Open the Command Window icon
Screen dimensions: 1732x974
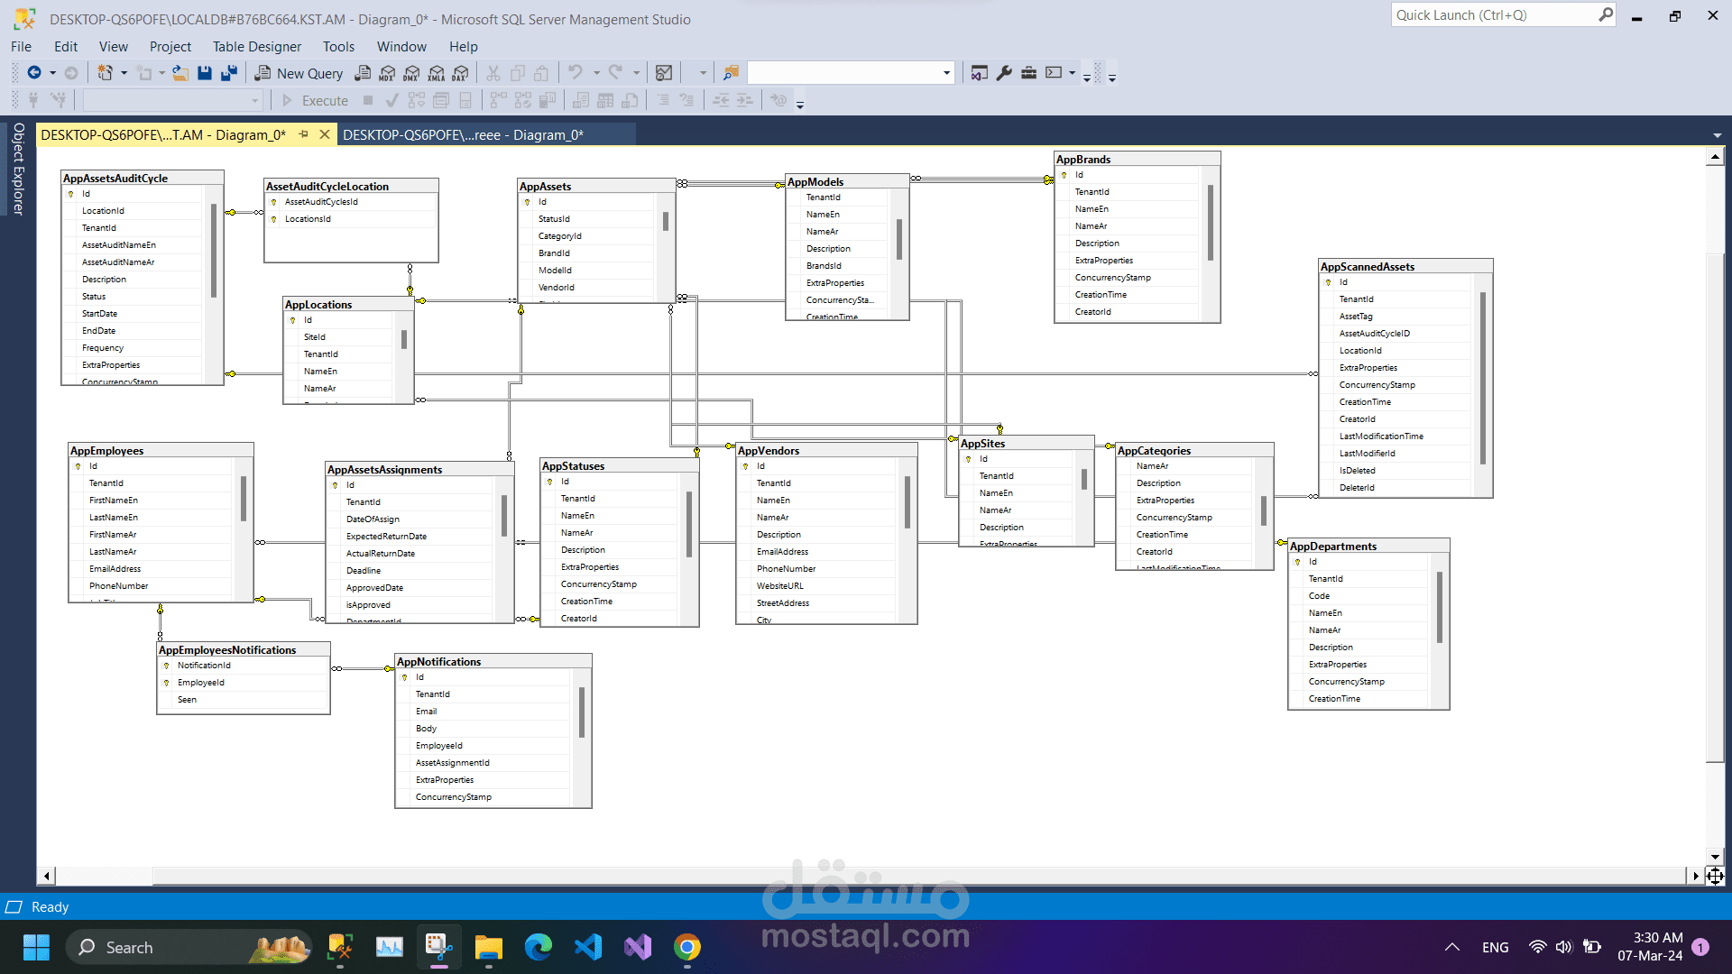click(x=1054, y=73)
